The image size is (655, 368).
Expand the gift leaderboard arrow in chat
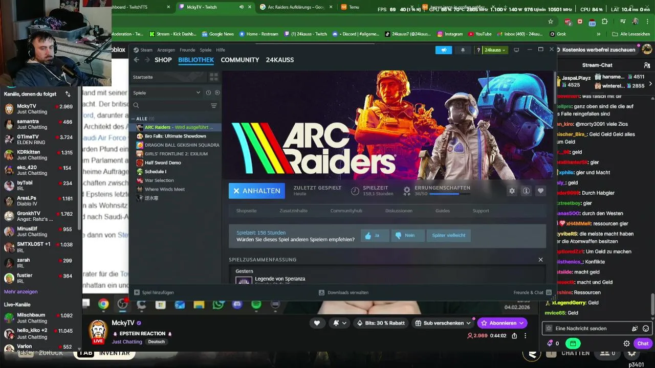(x=650, y=83)
